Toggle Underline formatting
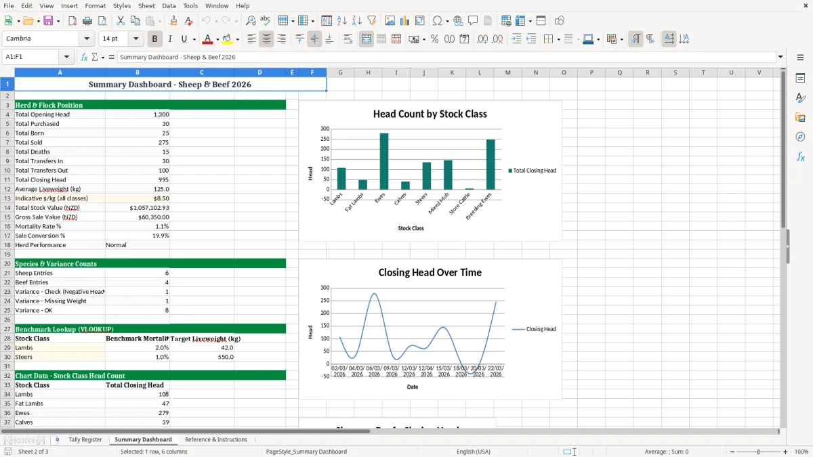The height and width of the screenshot is (457, 813). (x=184, y=39)
